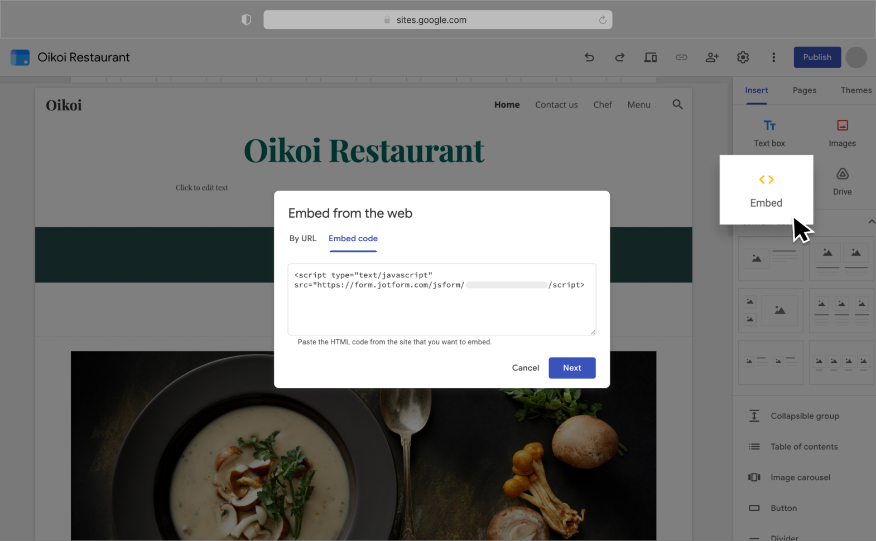The height and width of the screenshot is (541, 876).
Task: Open the Pages sidebar tab
Action: pyautogui.click(x=804, y=90)
